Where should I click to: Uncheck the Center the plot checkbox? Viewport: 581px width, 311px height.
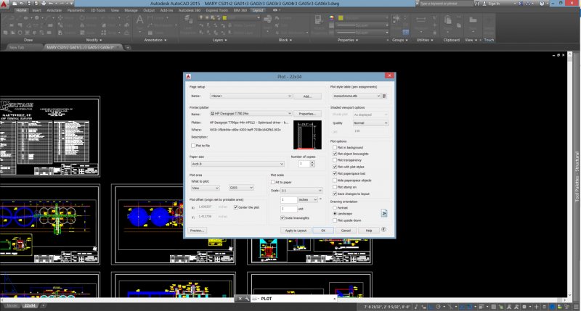tap(235, 207)
